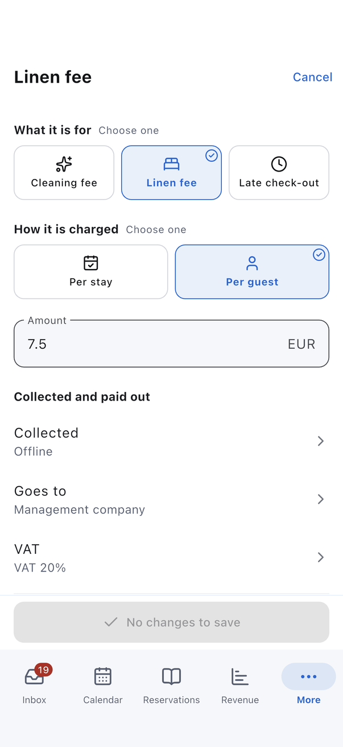Tap the calendar-check icon for Per stay
This screenshot has height=747, width=343.
click(x=91, y=263)
